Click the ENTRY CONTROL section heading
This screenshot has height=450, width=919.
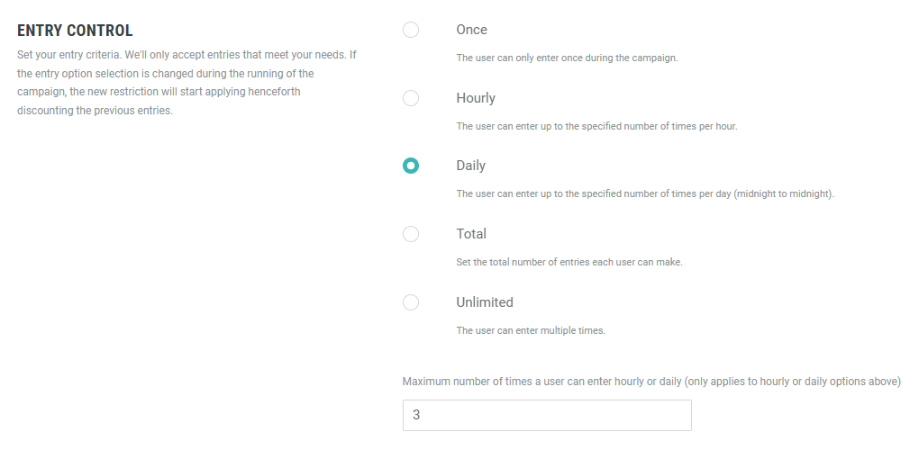coord(75,31)
